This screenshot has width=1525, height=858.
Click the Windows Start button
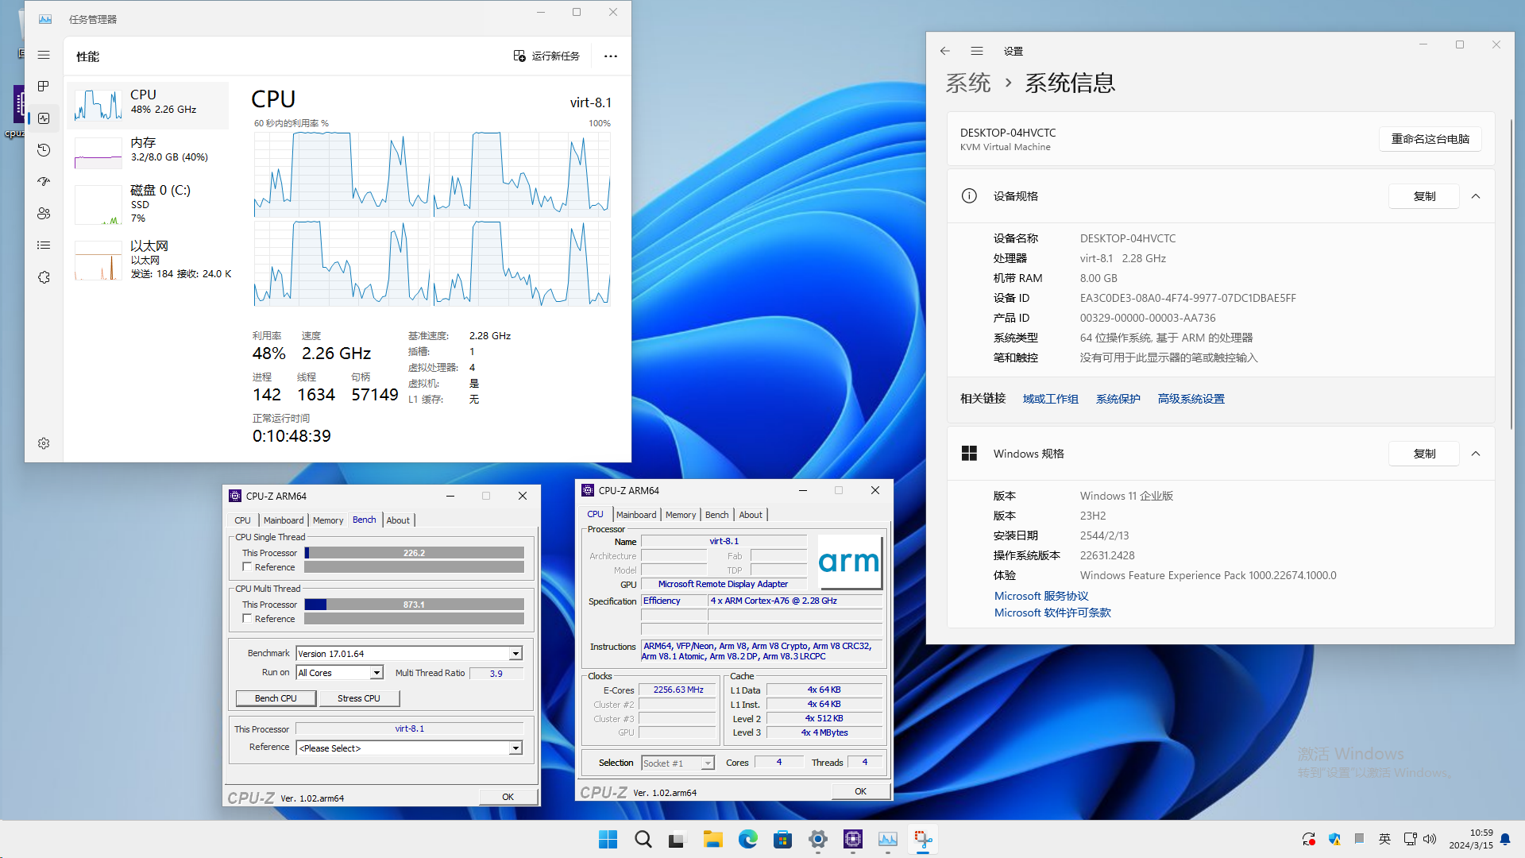pyautogui.click(x=608, y=839)
